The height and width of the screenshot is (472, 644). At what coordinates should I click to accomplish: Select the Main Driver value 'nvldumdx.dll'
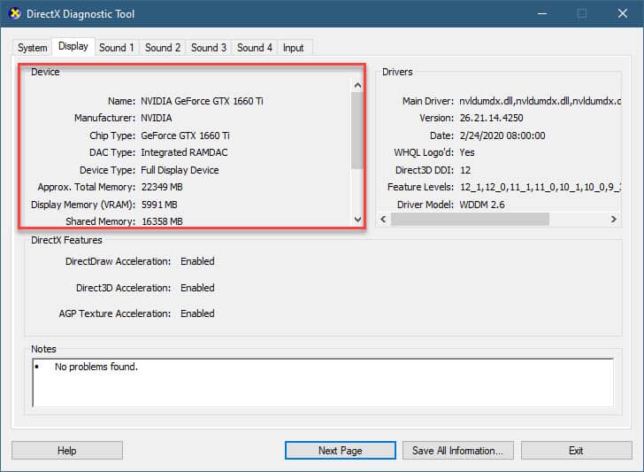[x=540, y=101]
